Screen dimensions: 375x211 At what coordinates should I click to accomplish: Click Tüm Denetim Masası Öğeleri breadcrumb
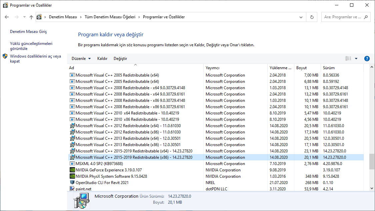point(110,17)
